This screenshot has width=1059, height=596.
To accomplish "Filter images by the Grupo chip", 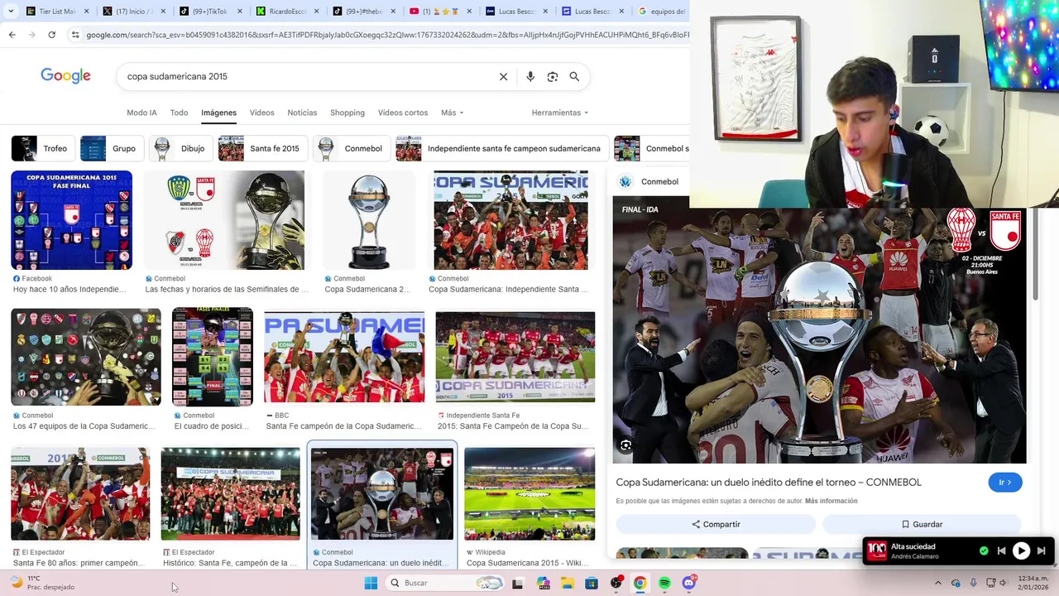I will (111, 148).
